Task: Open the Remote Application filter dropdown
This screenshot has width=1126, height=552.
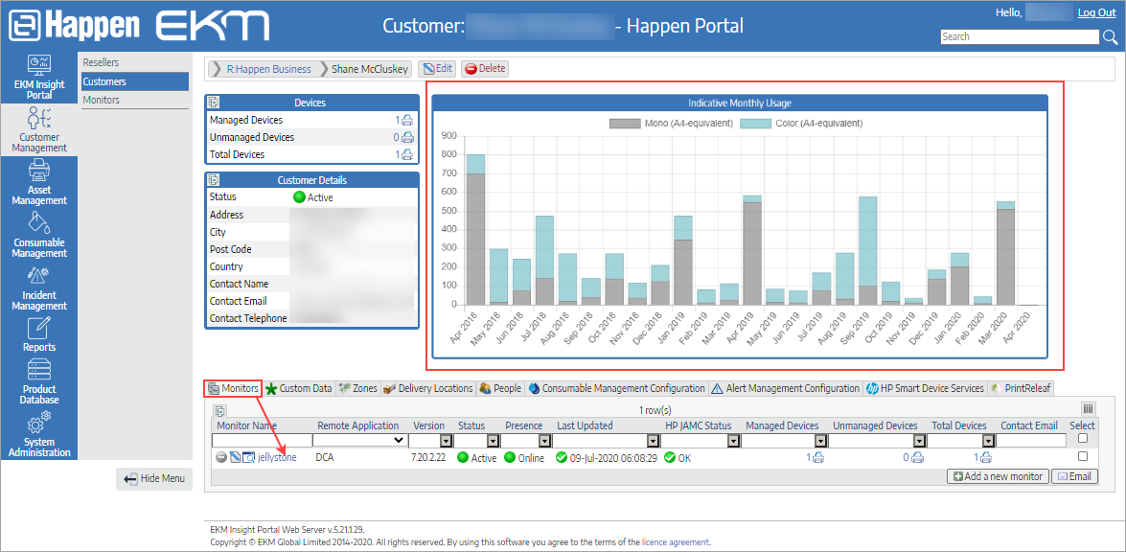Action: click(x=360, y=441)
